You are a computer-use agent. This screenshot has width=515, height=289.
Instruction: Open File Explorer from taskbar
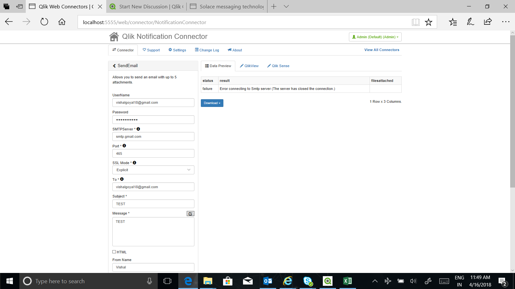pyautogui.click(x=208, y=281)
